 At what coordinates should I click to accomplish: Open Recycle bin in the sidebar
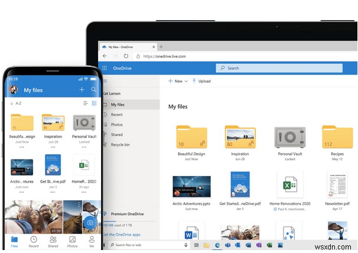pyautogui.click(x=120, y=145)
